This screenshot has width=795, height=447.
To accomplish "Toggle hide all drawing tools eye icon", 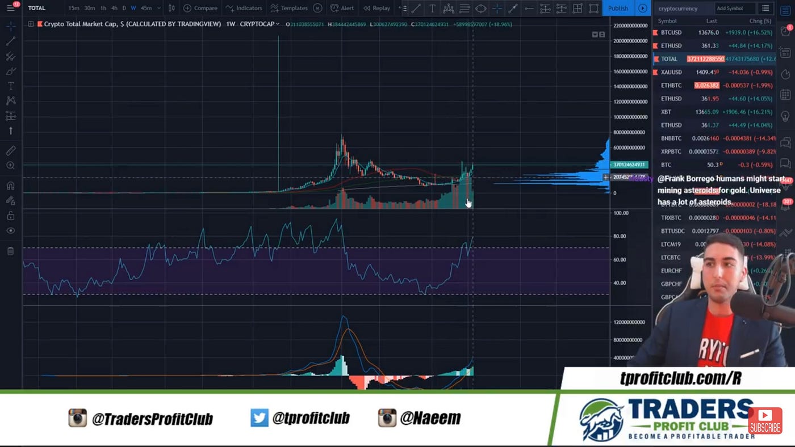I will tap(11, 230).
